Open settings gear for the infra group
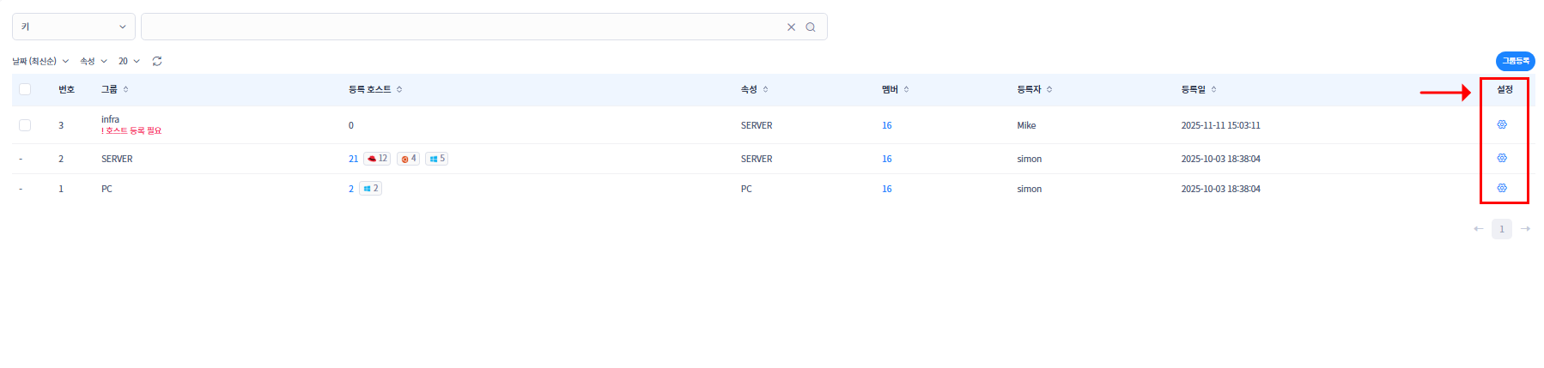The image size is (1544, 368). tap(1501, 125)
